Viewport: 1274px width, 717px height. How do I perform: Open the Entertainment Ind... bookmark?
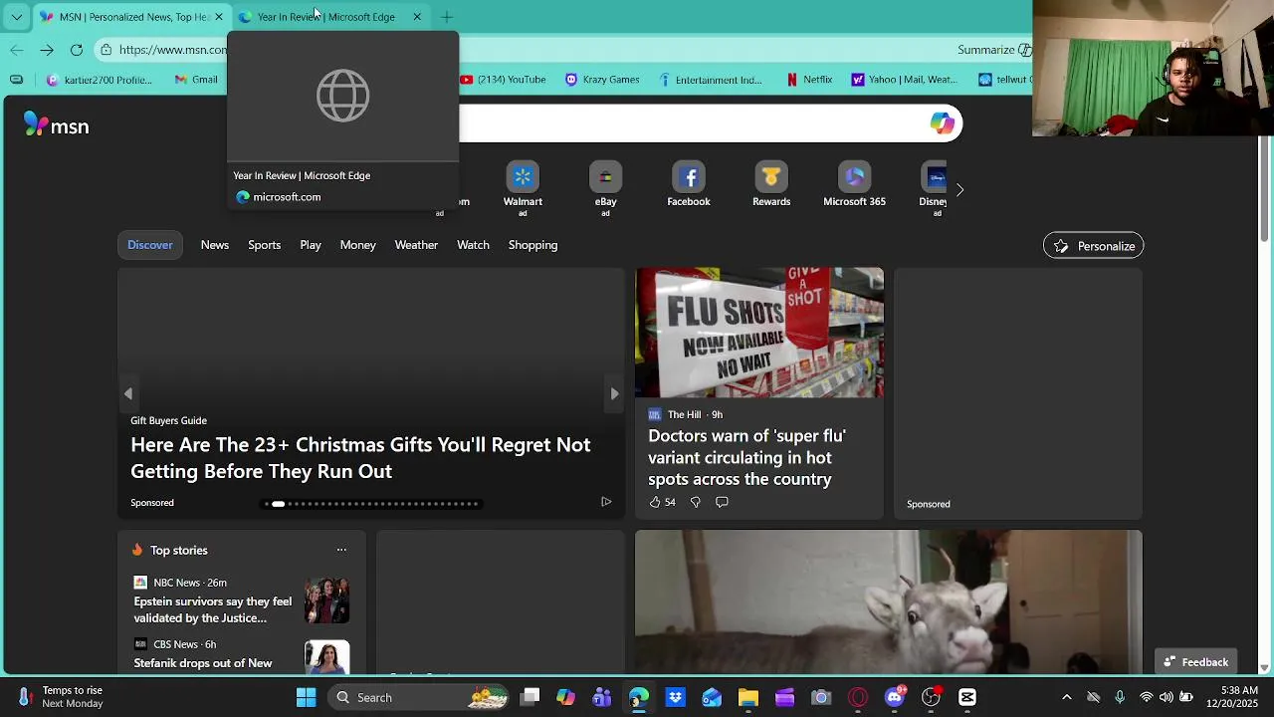(710, 80)
